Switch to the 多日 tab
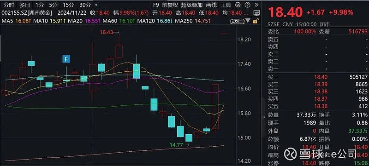The width and height of the screenshot is (369, 166). [x=25, y=5]
